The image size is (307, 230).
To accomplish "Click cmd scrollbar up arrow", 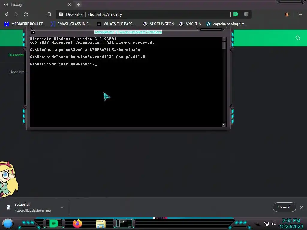I will coord(224,40).
